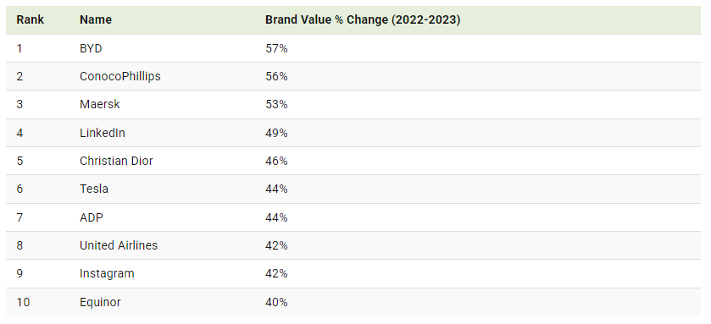The image size is (711, 324).
Task: Click the 53% value for Maersk
Action: coord(276,105)
